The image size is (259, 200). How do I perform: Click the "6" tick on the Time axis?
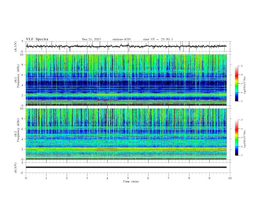[x=148, y=178]
